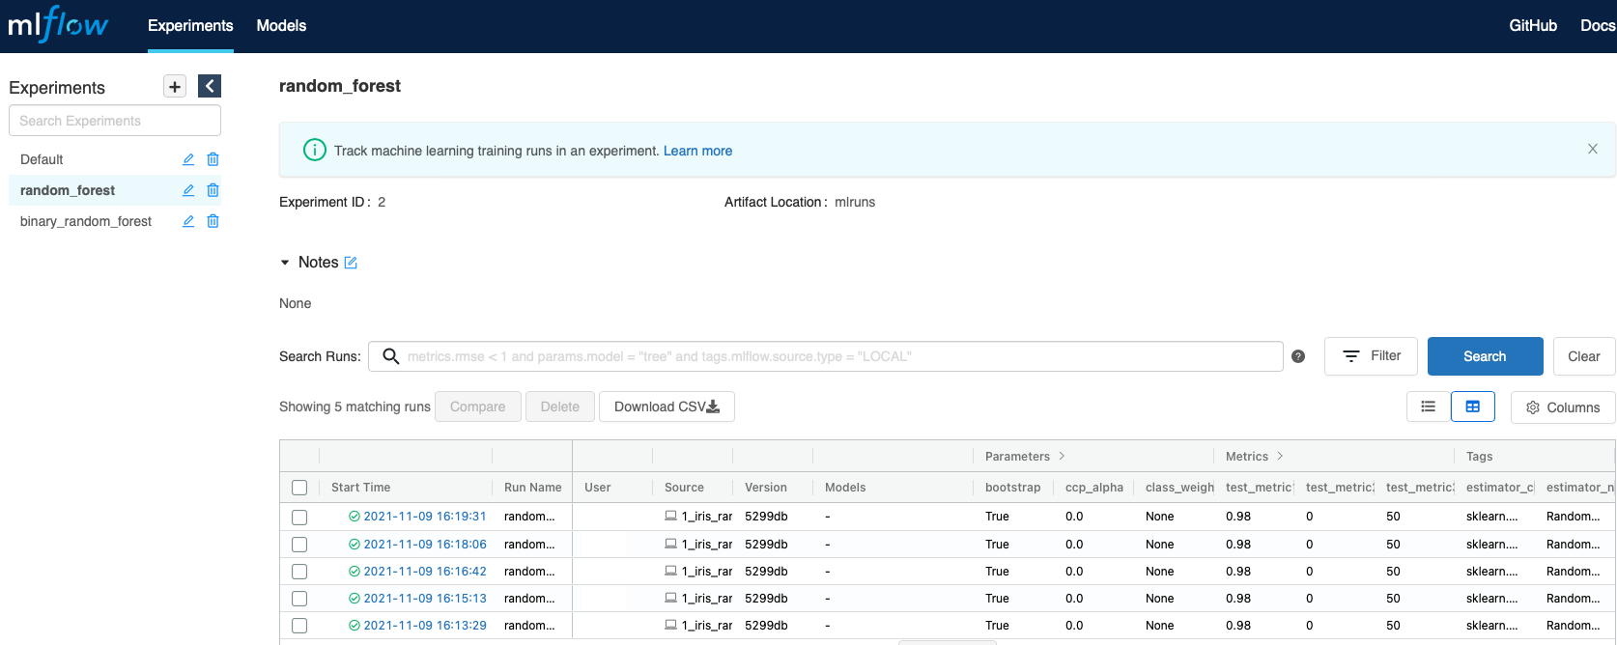Collapse the Experiments sidebar with chevron icon
1617x645 pixels.
click(x=210, y=87)
